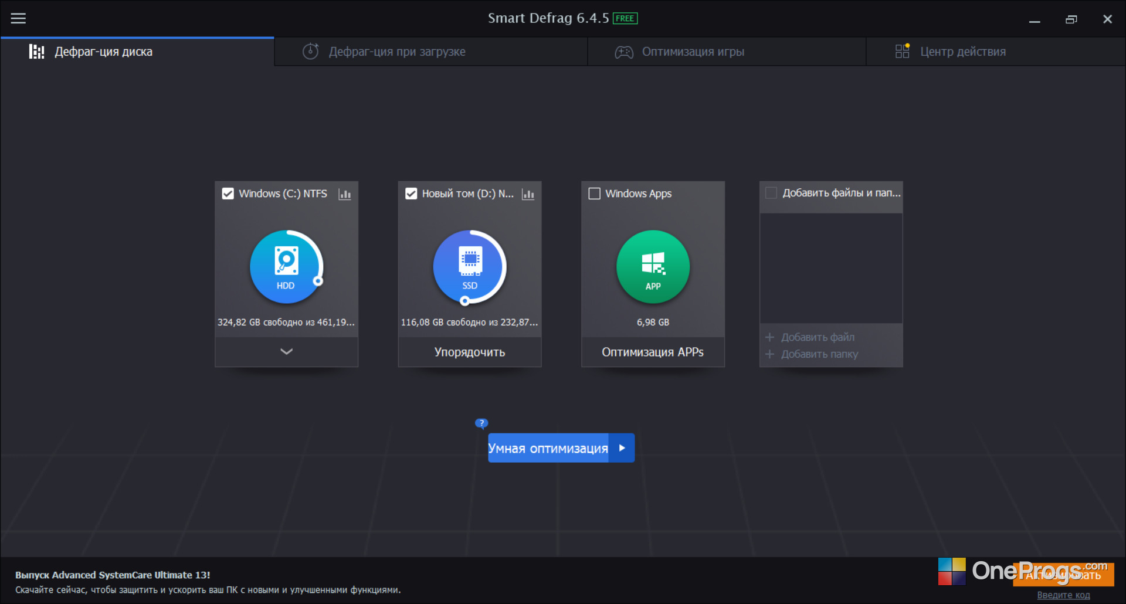Click the empty files and folders list area
This screenshot has height=604, width=1126.
[x=831, y=268]
